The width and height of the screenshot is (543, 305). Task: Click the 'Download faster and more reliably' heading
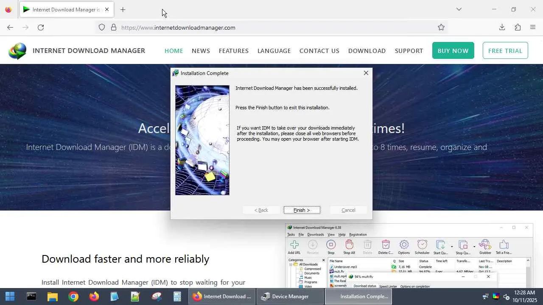point(126,259)
